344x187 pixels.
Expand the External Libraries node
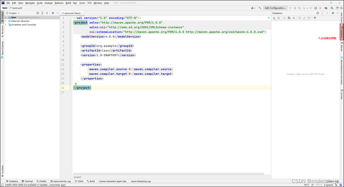click(x=5, y=21)
